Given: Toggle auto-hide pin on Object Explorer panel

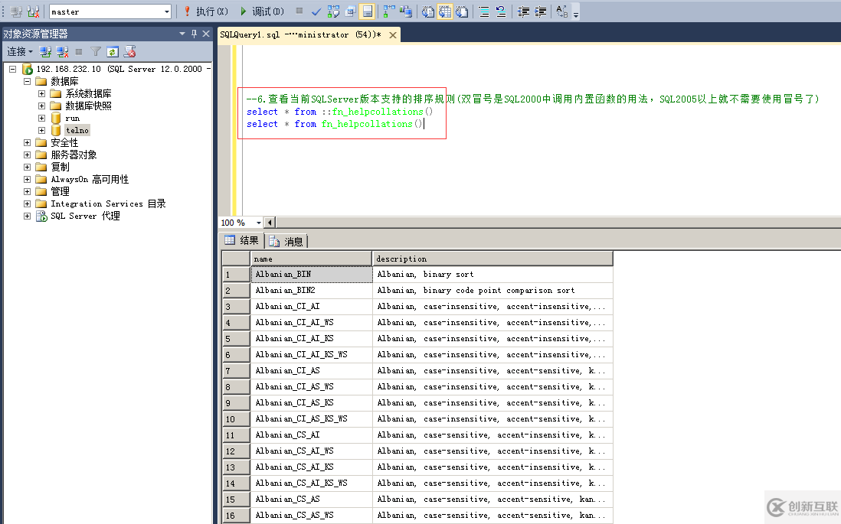Looking at the screenshot, I should [x=194, y=34].
